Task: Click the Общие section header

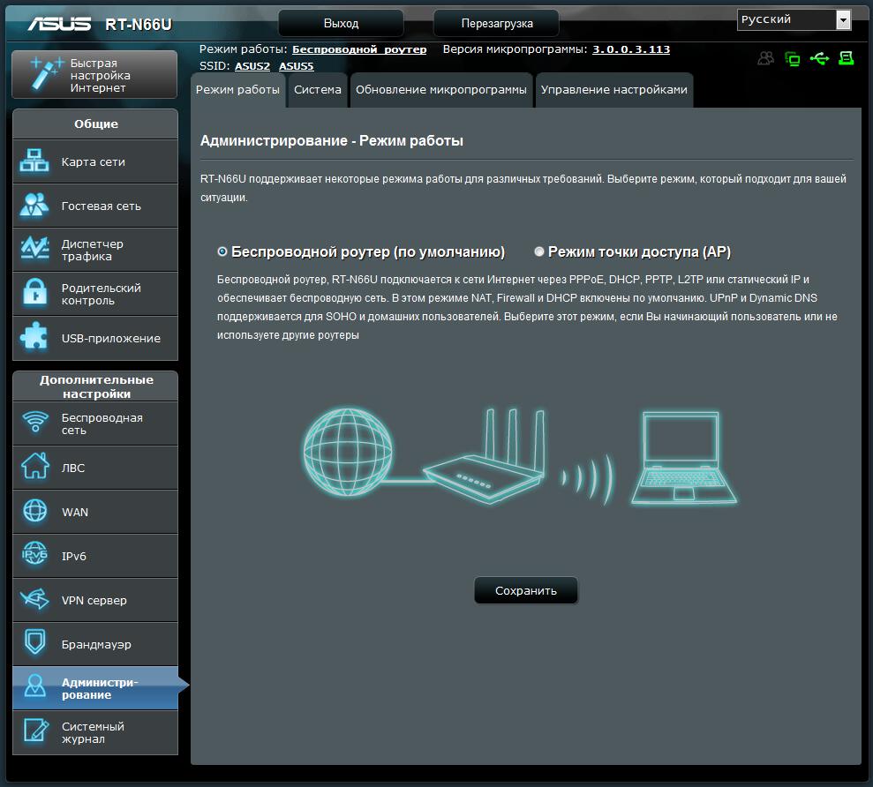Action: [x=95, y=124]
